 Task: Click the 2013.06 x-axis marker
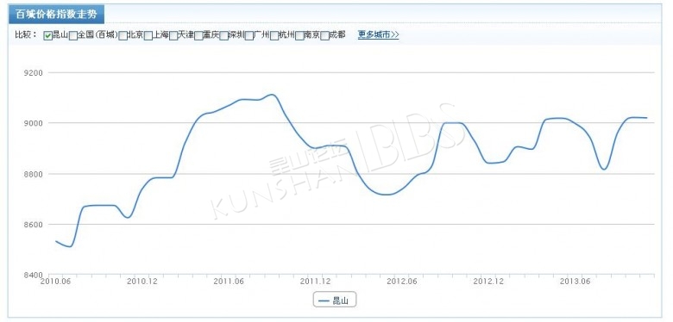575,282
